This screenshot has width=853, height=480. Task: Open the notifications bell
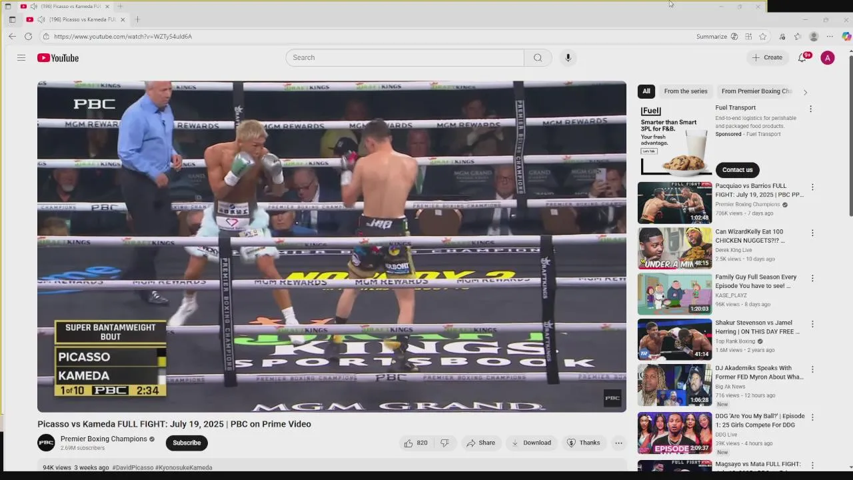(x=802, y=57)
